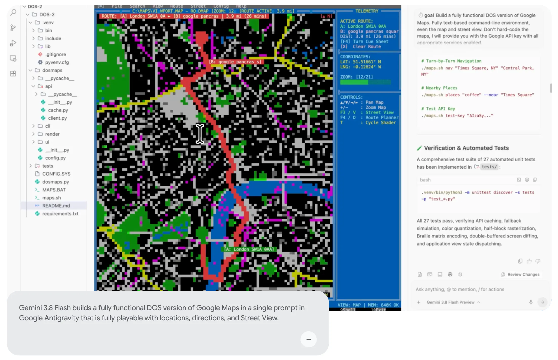Open requirements.txt in the explorer

(x=60, y=214)
